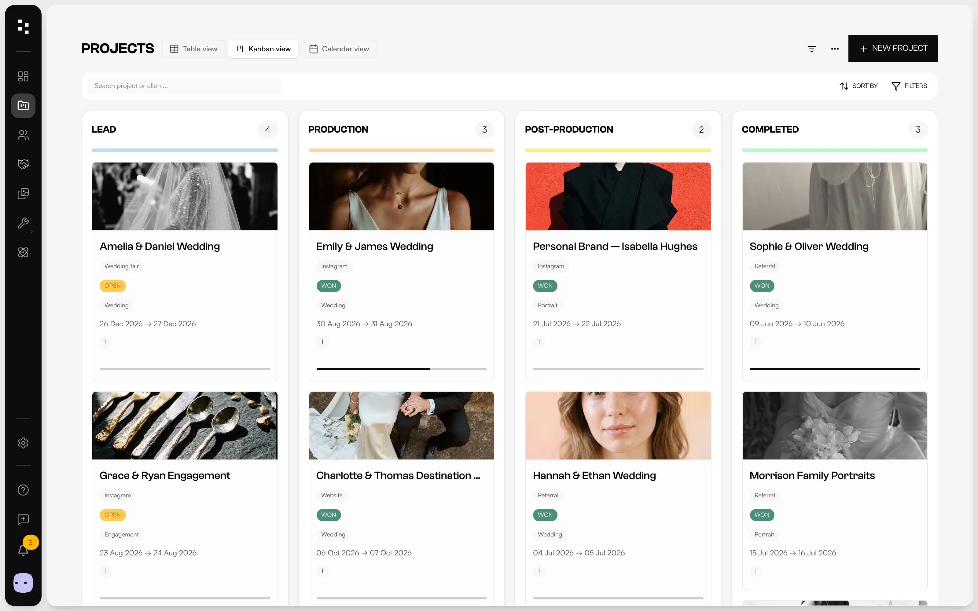This screenshot has width=978, height=611.
Task: Open the three-dots more options menu
Action: [835, 49]
